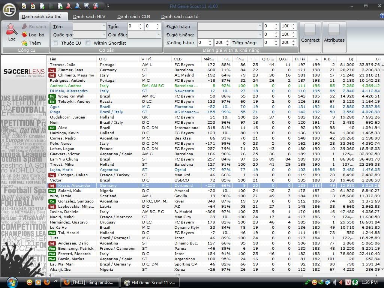The height and width of the screenshot is (288, 384).
Task: Switch to Danh sách của tôi tab
Action: click(x=180, y=16)
